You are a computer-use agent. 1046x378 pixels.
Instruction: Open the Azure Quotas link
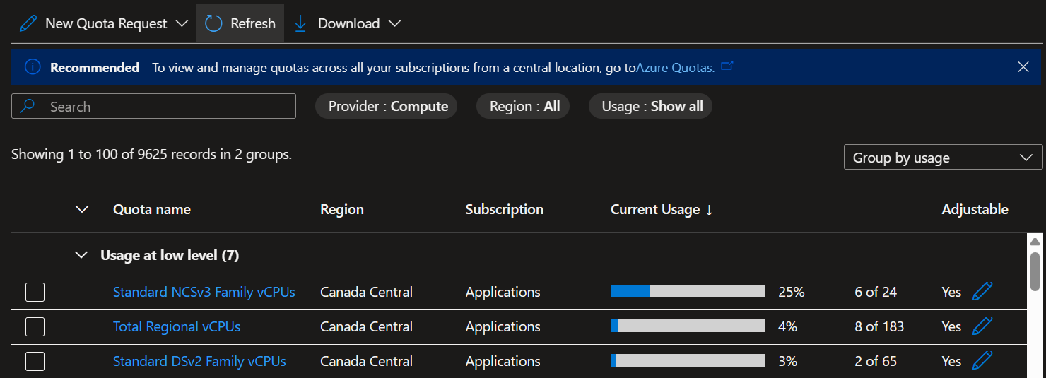click(675, 68)
